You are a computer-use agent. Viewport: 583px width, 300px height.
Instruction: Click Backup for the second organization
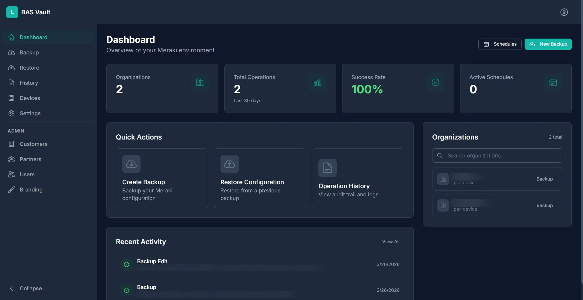click(544, 205)
